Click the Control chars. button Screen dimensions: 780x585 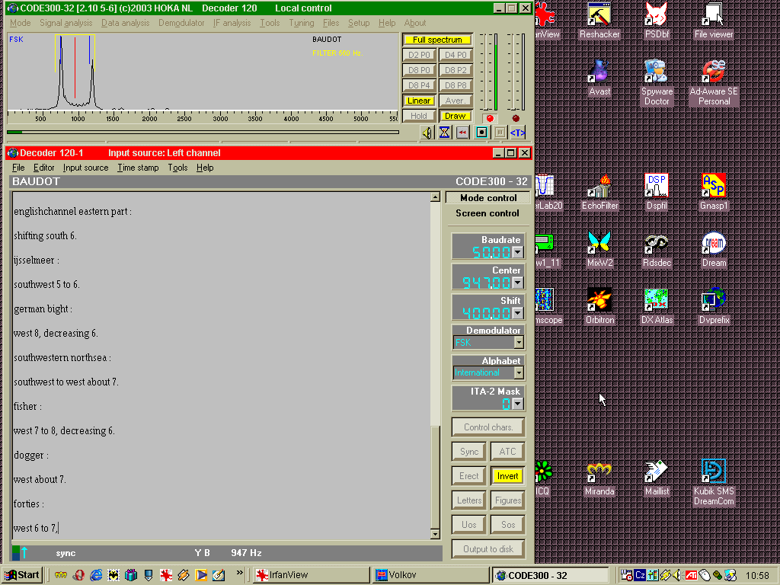coord(488,427)
